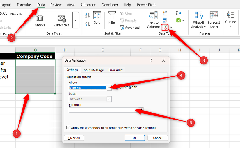Expand the Data Types gallery arrow
This screenshot has width=240, height=148.
pyautogui.click(x=76, y=20)
